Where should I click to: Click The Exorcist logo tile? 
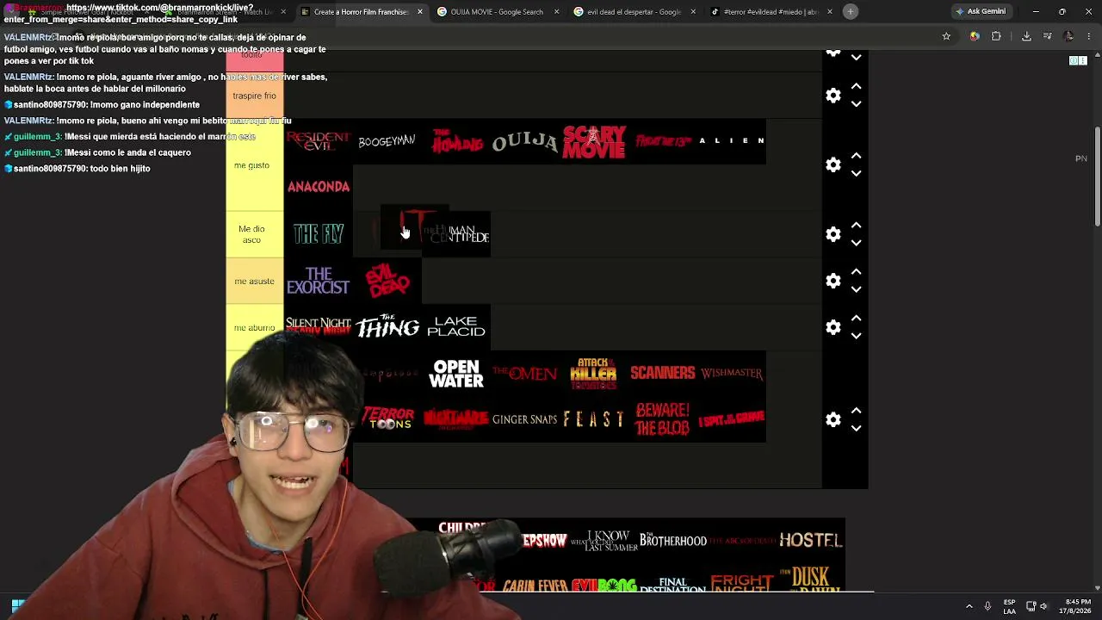click(319, 281)
